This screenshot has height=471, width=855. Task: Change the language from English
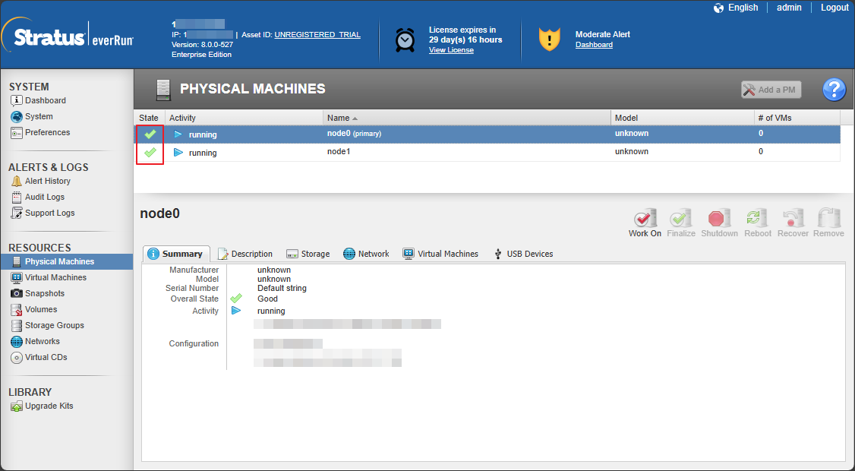click(x=743, y=8)
